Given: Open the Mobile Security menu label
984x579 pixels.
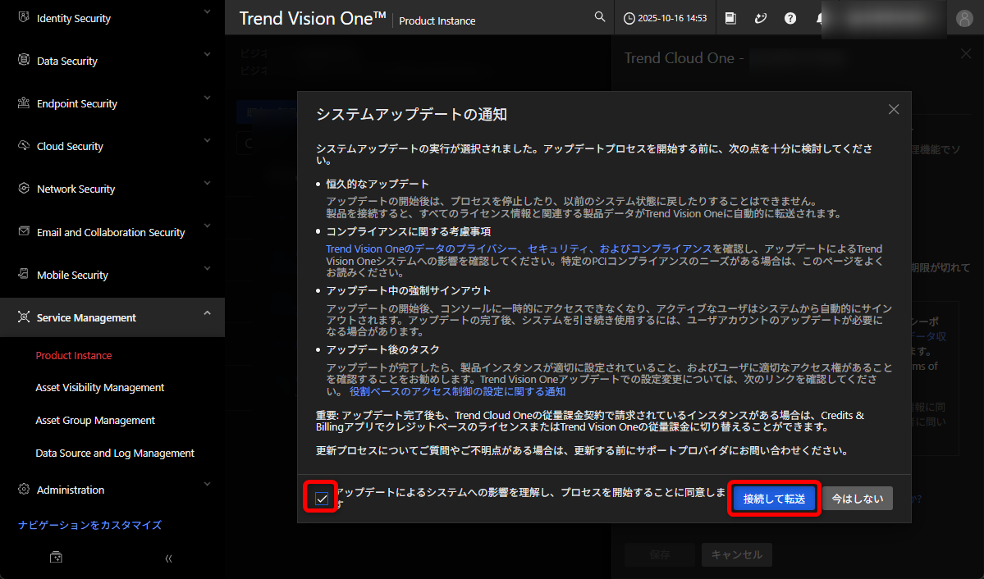Looking at the screenshot, I should [72, 275].
